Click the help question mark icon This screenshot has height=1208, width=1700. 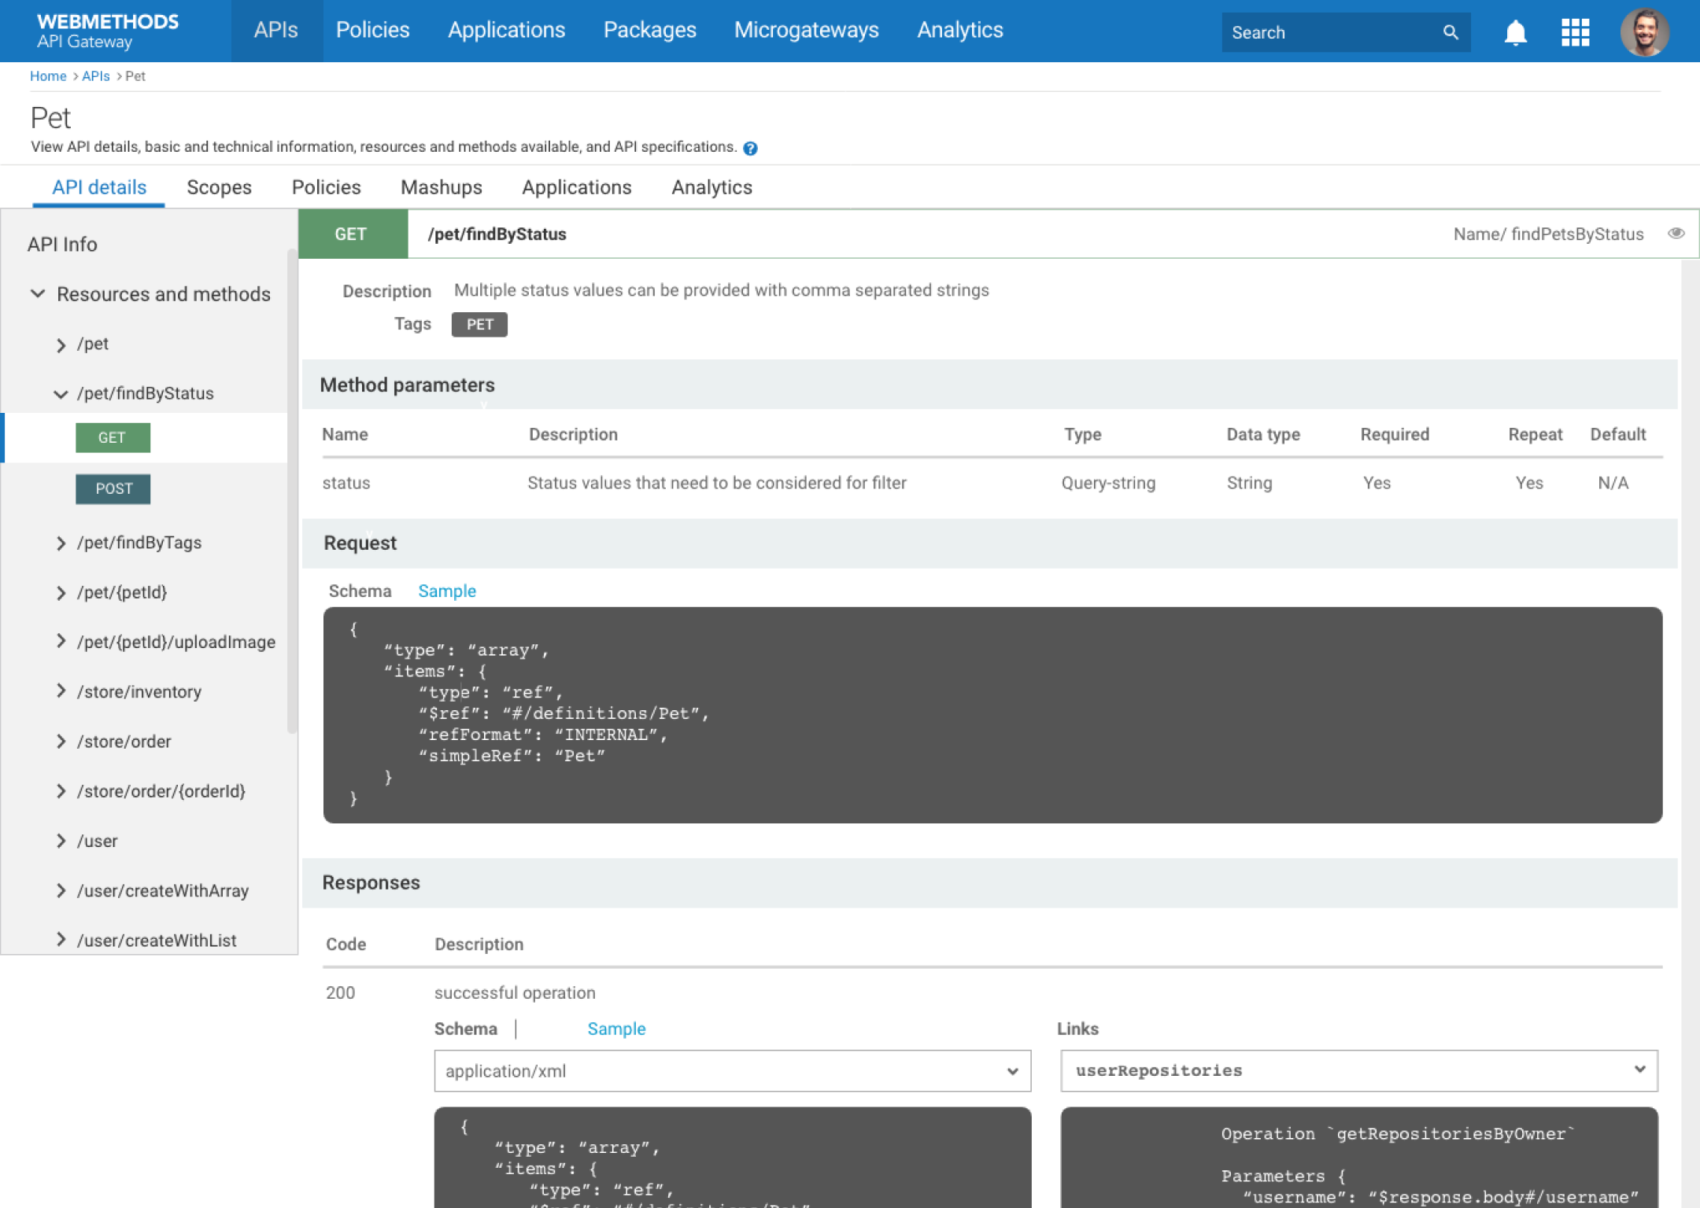coord(750,148)
